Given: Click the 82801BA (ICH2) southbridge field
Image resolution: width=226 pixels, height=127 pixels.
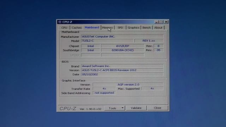Looking at the screenshot, I should [x=123, y=50].
